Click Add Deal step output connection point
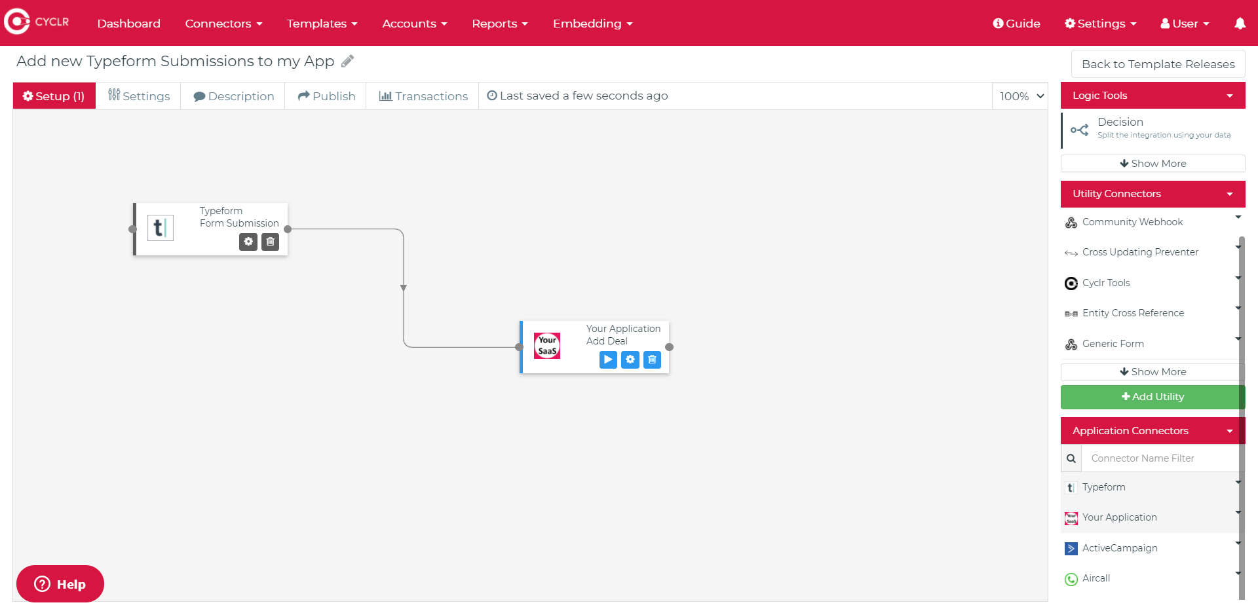 tap(669, 347)
